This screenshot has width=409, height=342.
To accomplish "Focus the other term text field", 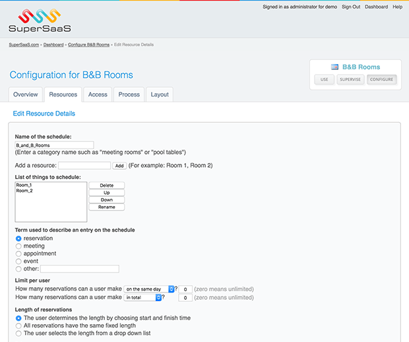I will click(80, 269).
